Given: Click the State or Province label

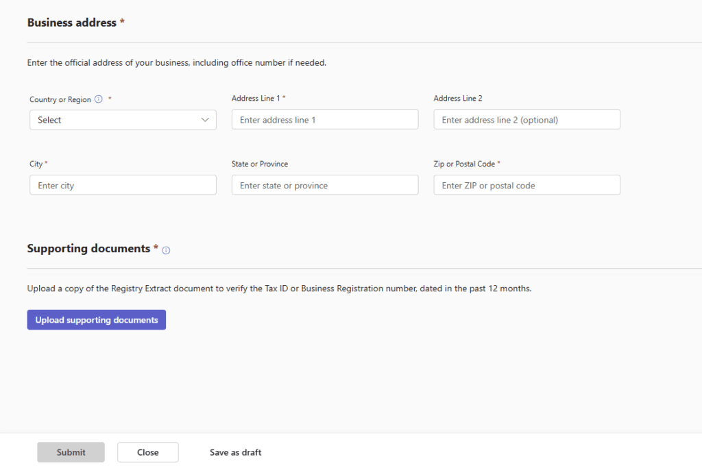Looking at the screenshot, I should click(260, 164).
